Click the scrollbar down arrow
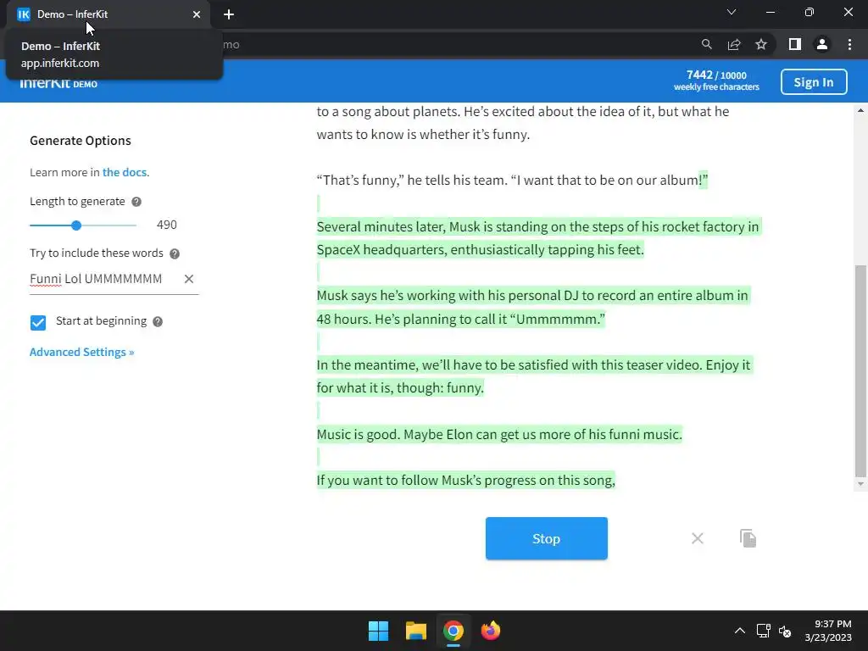868x651 pixels. (860, 484)
